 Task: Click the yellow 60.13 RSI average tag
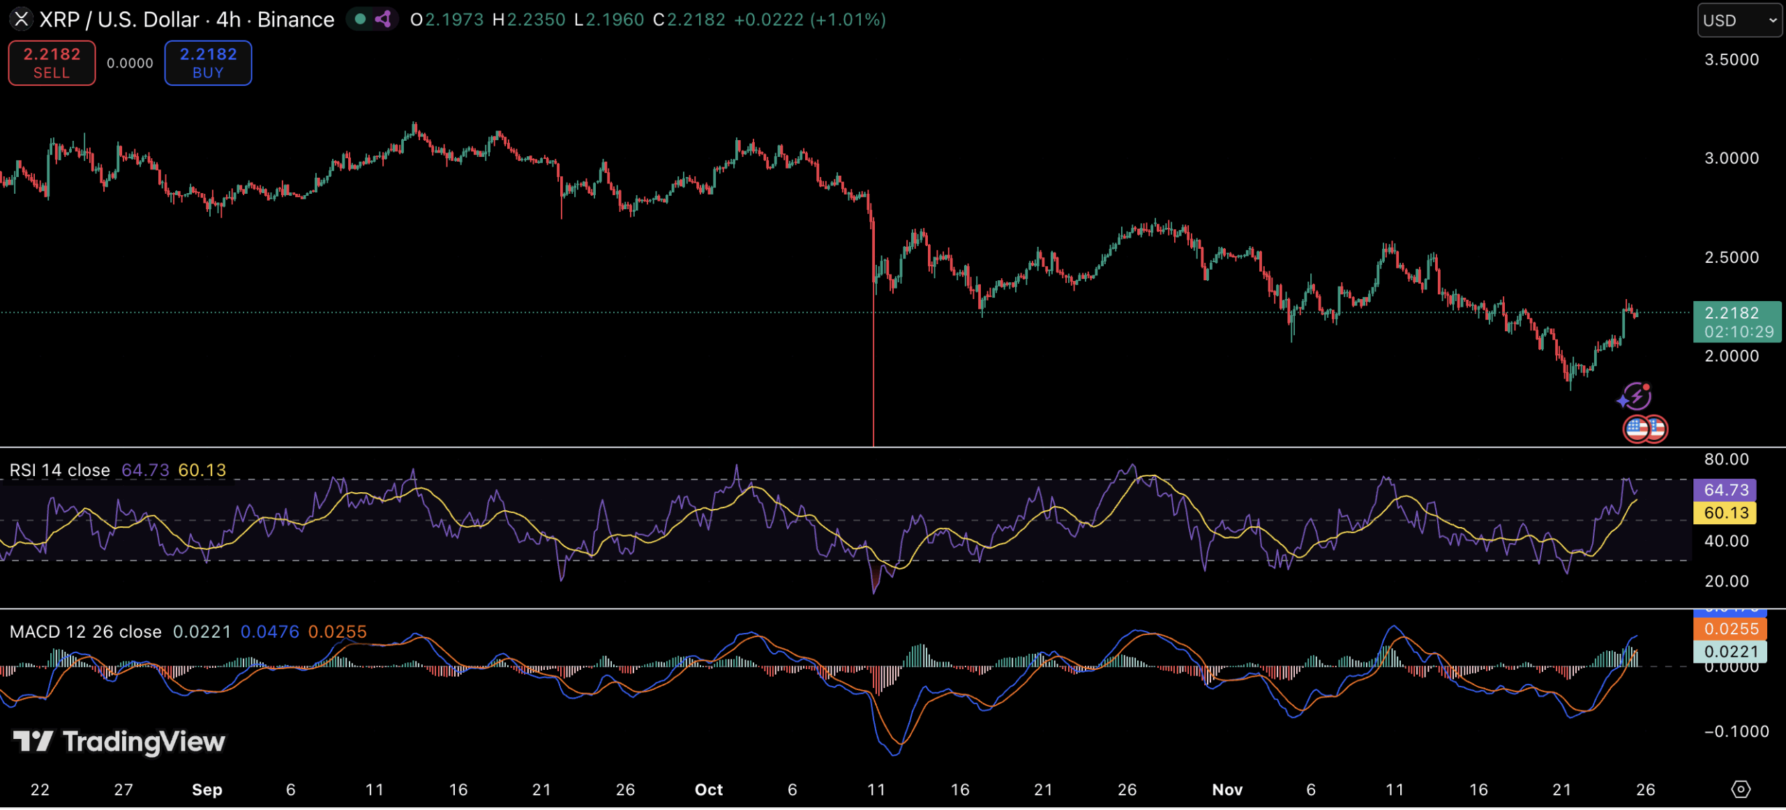click(x=1725, y=513)
